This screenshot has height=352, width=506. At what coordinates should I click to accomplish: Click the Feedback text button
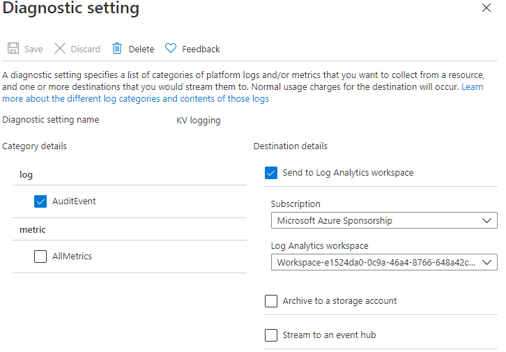click(x=201, y=49)
